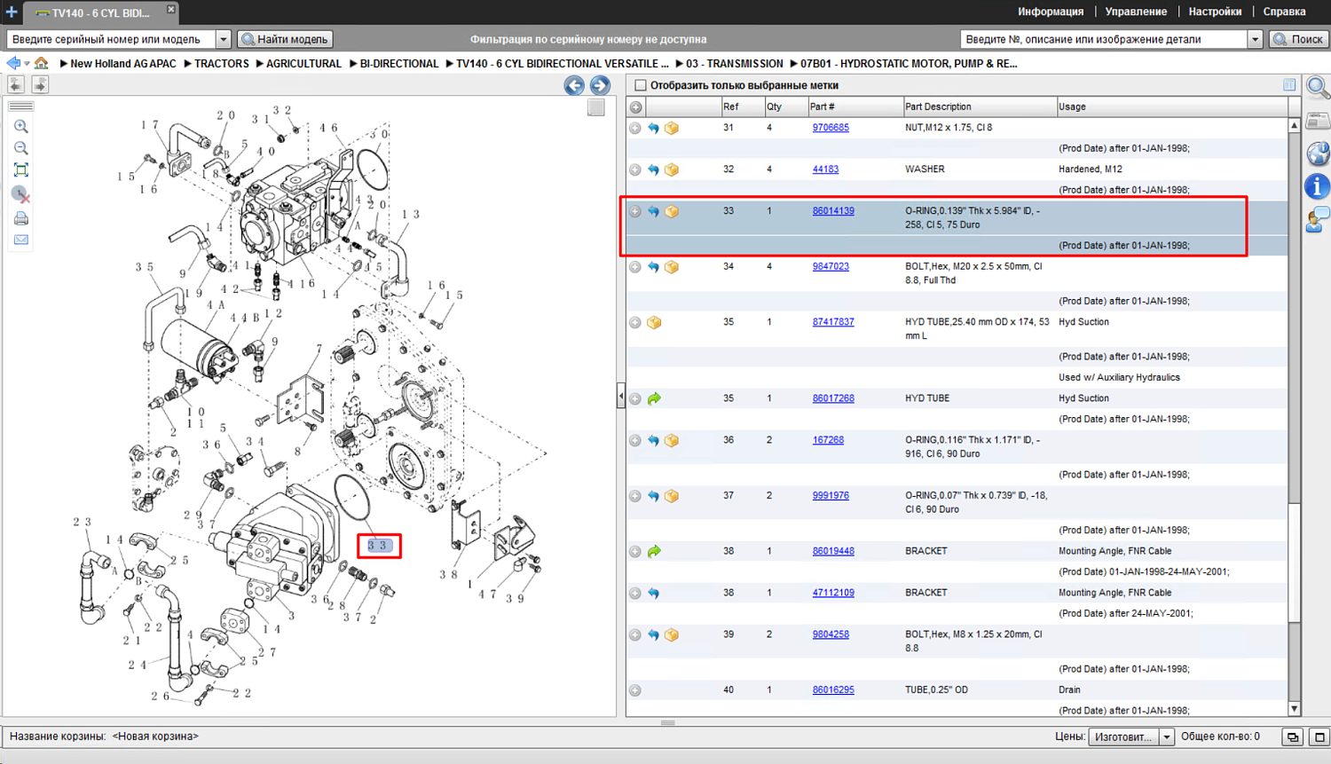Click the package box icon for part 9847023
Screen dimensions: 1331x764
[672, 267]
